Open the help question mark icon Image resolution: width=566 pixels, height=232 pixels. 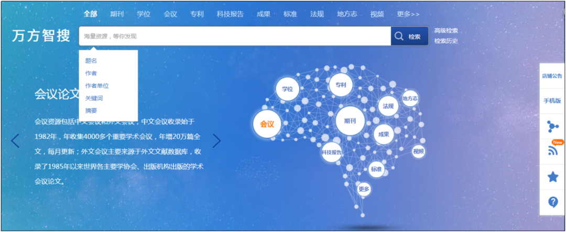pyautogui.click(x=552, y=202)
